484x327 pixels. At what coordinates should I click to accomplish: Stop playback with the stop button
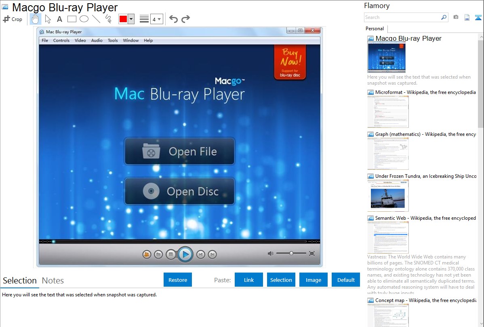pos(170,254)
